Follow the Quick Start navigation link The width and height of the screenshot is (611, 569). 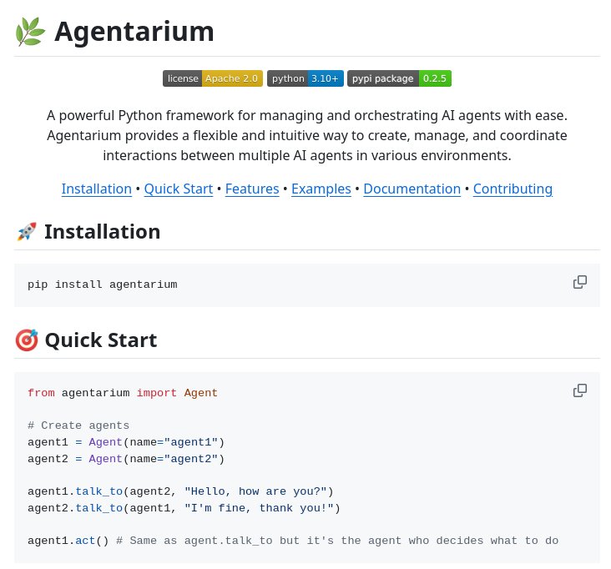click(178, 189)
